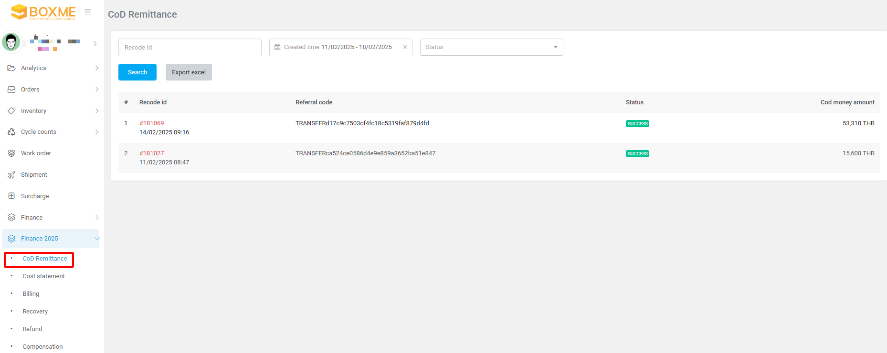Image resolution: width=887 pixels, height=353 pixels.
Task: Click the Shipment rocket icon
Action: (11, 175)
